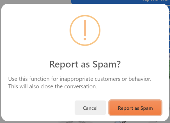Viewport: 170px width, 123px height.
Task: Click the "This will also close the conversation" line
Action: point(52,86)
